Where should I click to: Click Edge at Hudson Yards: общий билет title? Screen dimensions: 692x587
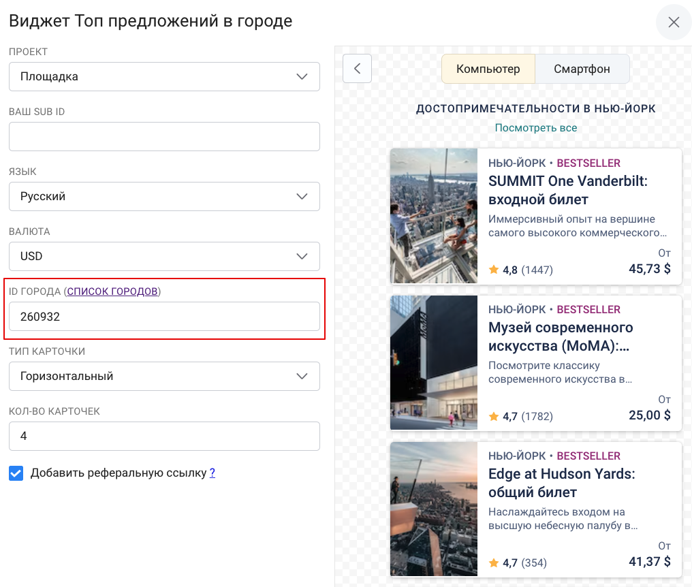pos(561,483)
